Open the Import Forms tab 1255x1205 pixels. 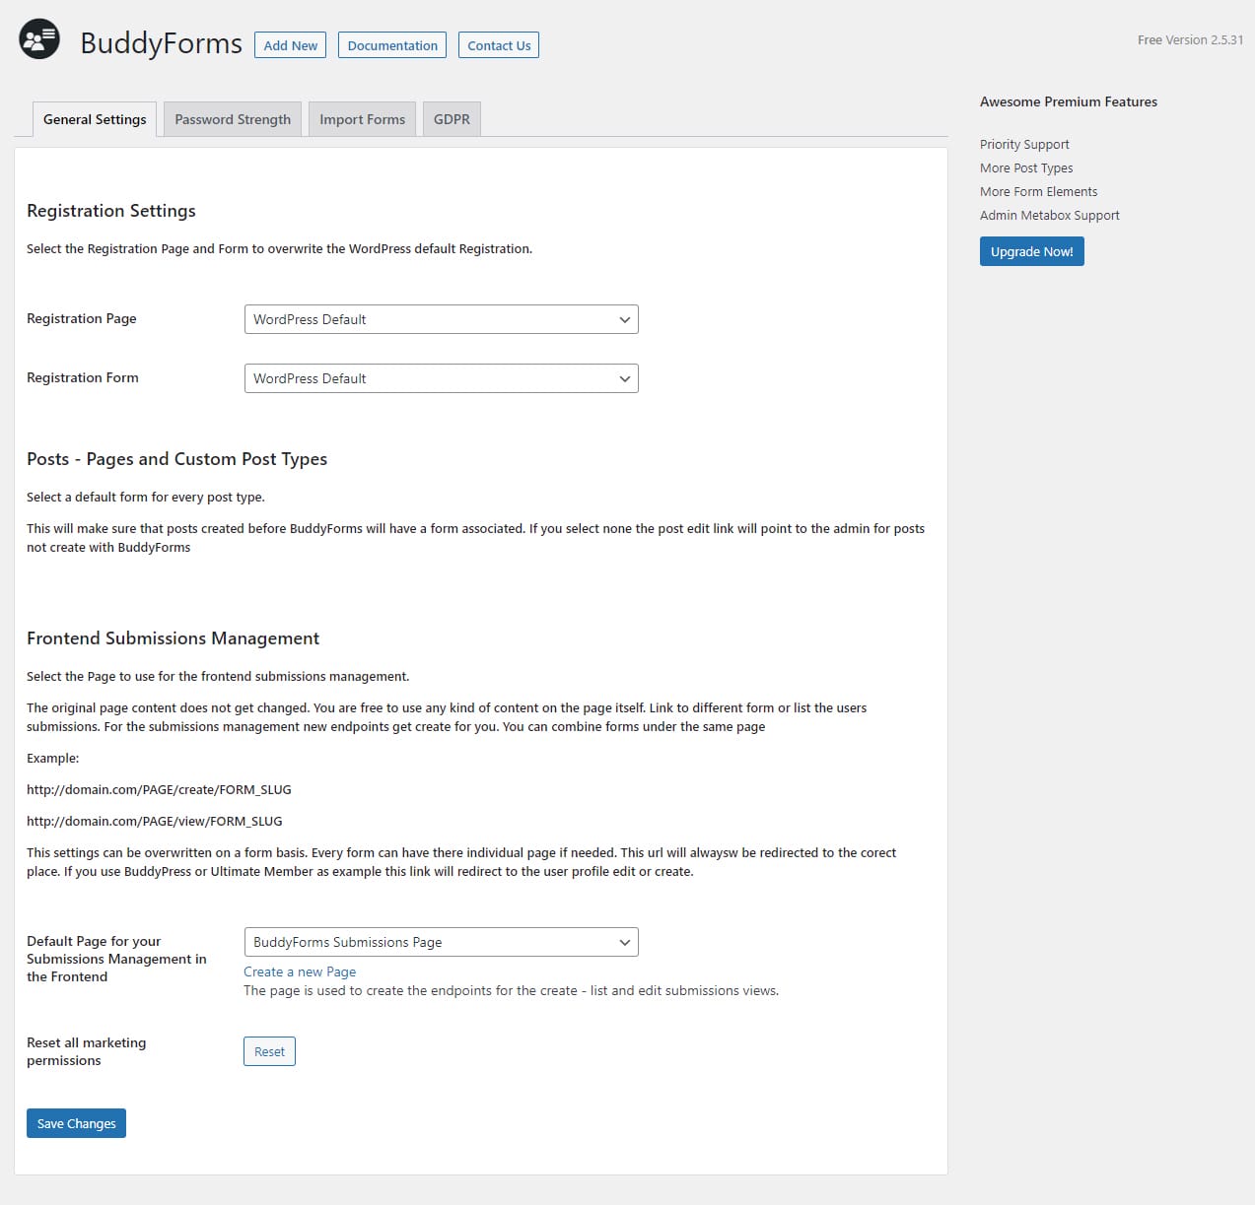point(362,119)
